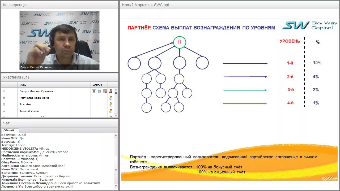Open row menu handle for Выдро Максим Юрьевич
Image resolution: width=340 pixels, height=191 pixels.
click(4, 91)
